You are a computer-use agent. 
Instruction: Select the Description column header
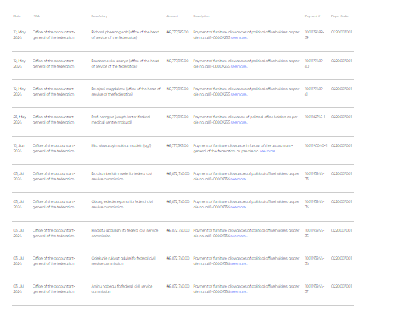(201, 16)
